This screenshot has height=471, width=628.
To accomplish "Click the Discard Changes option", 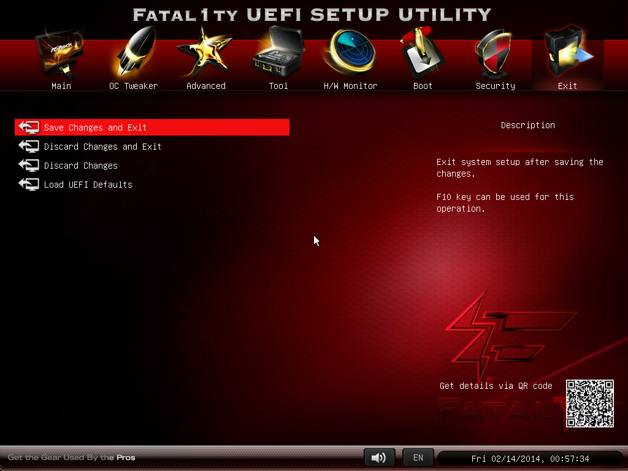I will coord(80,166).
